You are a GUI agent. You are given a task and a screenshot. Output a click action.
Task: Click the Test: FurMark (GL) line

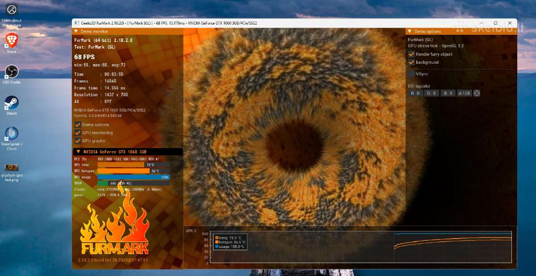(x=95, y=47)
